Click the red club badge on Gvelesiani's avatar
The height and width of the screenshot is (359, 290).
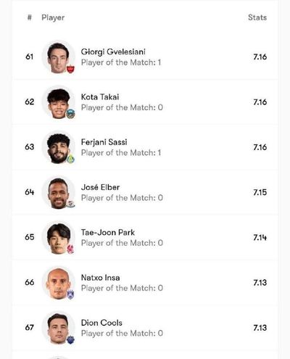[70, 69]
